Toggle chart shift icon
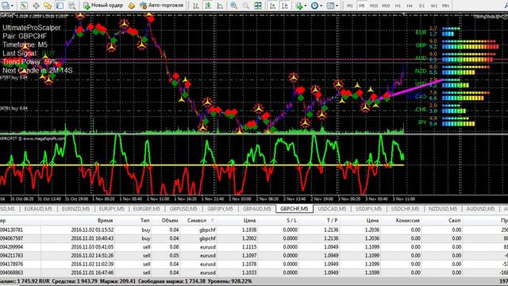Screen dimensions: 508x286 point(285,6)
